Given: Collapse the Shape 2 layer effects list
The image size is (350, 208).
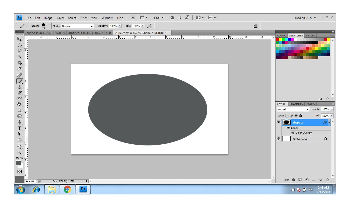Looking at the screenshot, I should pos(329,122).
